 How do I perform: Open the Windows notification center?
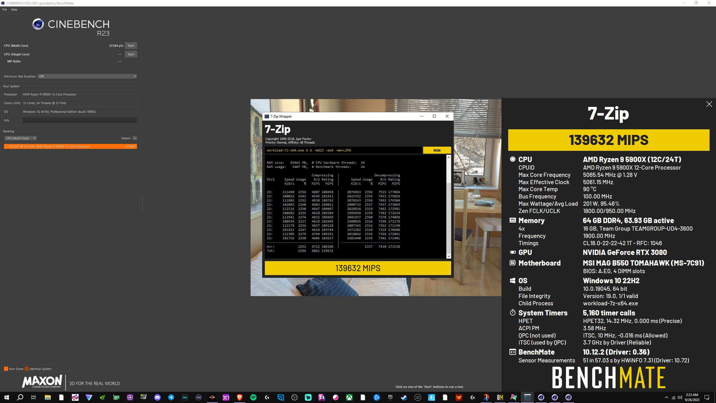tap(707, 397)
